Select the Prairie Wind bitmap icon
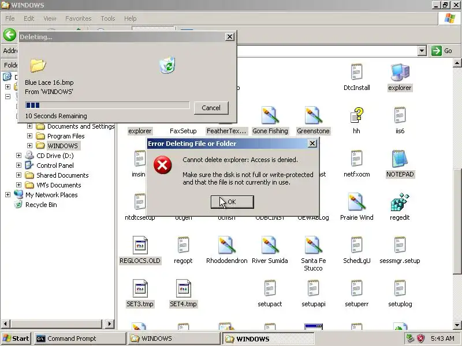 (x=356, y=201)
